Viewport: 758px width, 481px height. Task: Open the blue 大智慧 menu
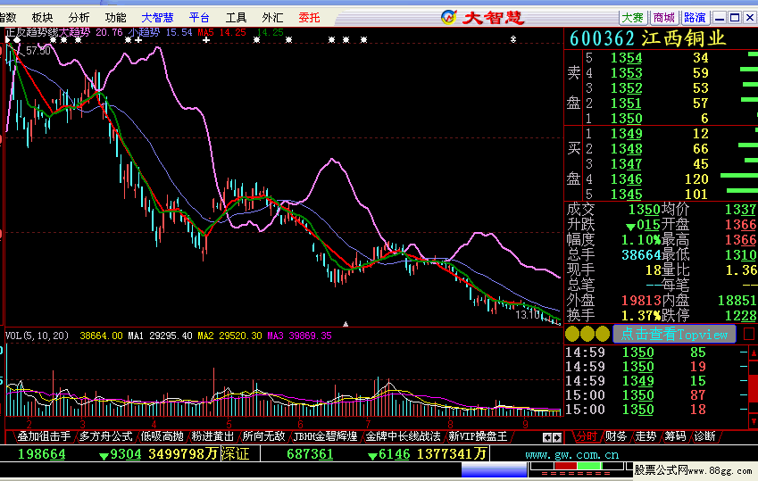point(157,18)
